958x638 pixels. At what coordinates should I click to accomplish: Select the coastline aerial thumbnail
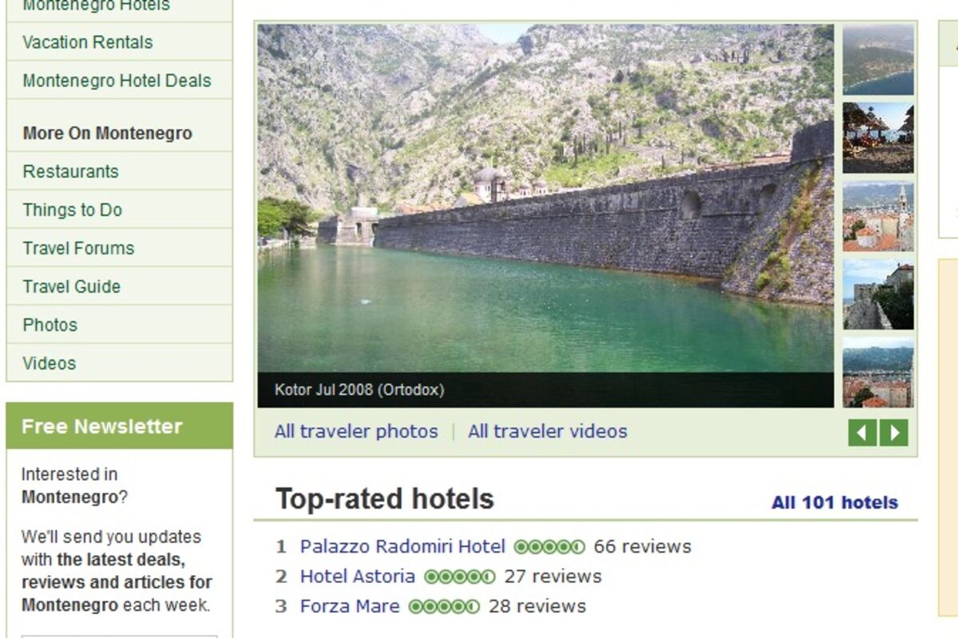[x=878, y=60]
